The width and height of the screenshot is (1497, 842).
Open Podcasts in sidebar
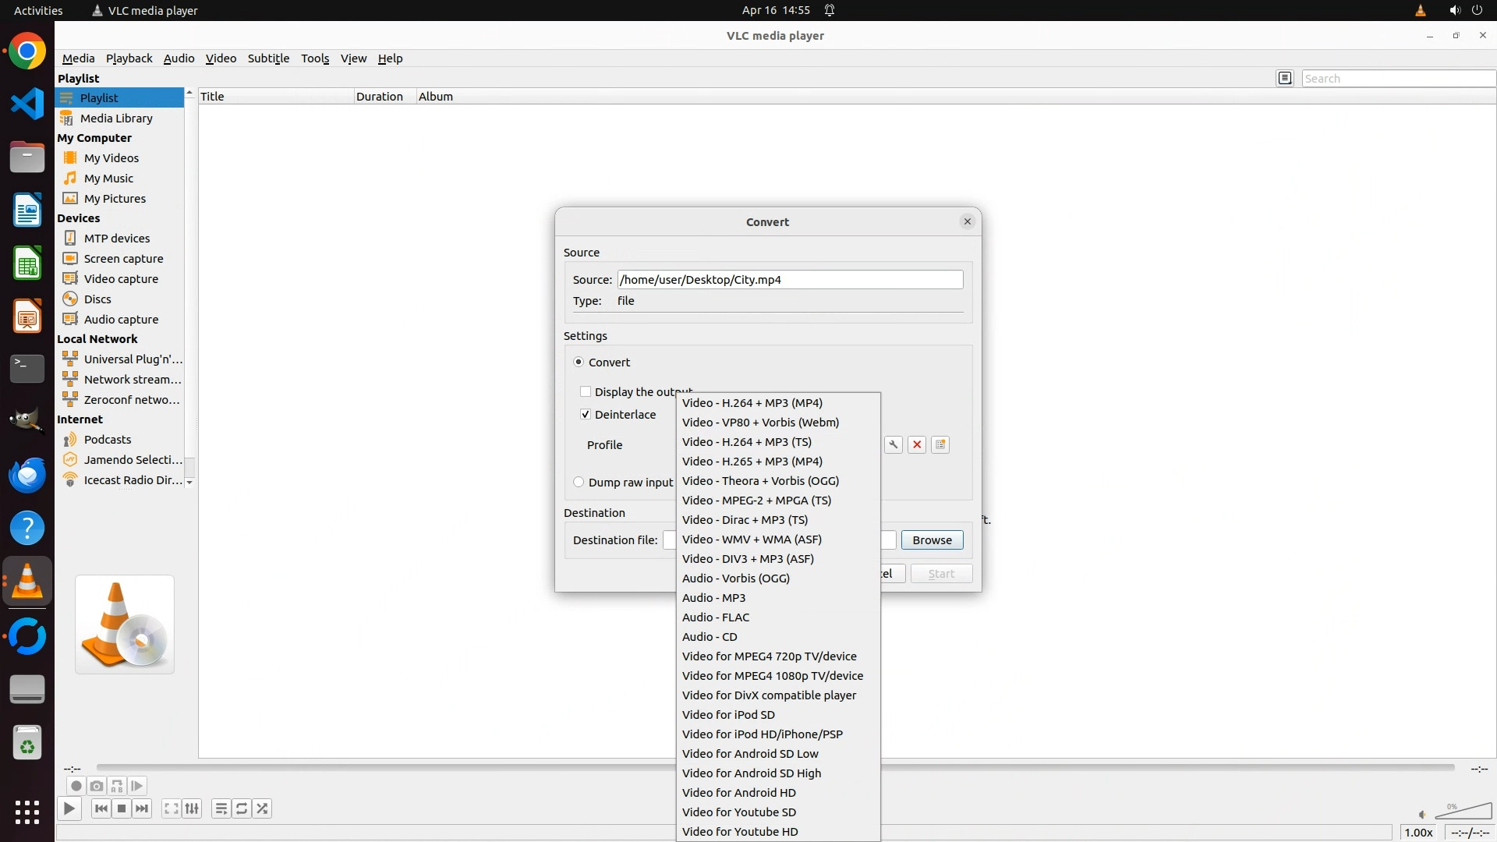[108, 440]
